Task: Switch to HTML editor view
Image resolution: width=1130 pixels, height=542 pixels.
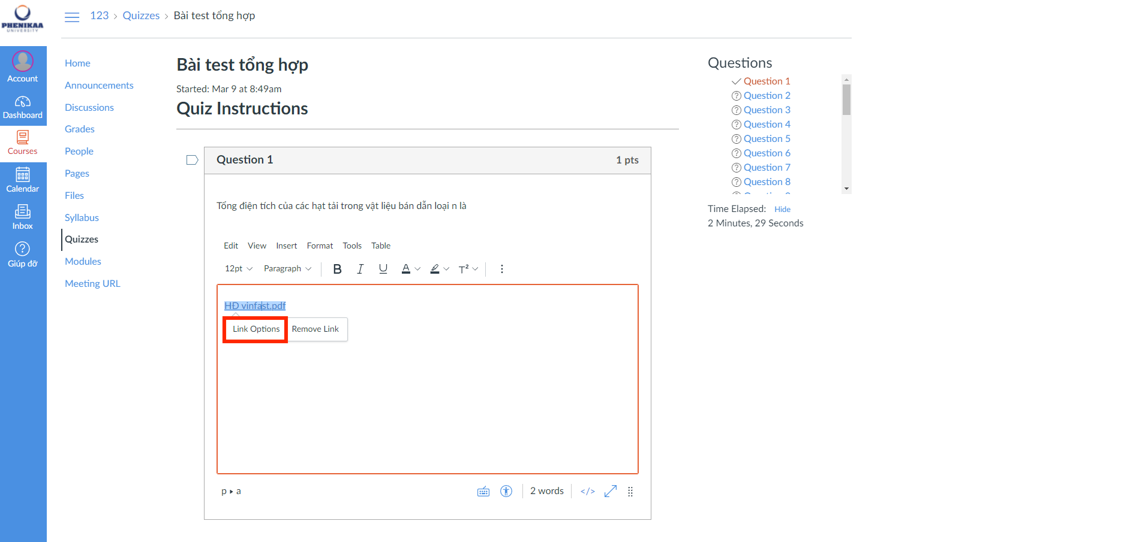Action: (x=587, y=492)
